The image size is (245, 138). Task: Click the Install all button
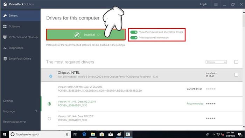point(86,35)
